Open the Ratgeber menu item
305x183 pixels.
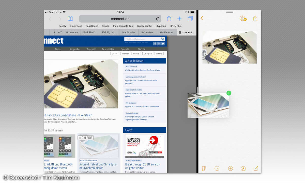91,49
